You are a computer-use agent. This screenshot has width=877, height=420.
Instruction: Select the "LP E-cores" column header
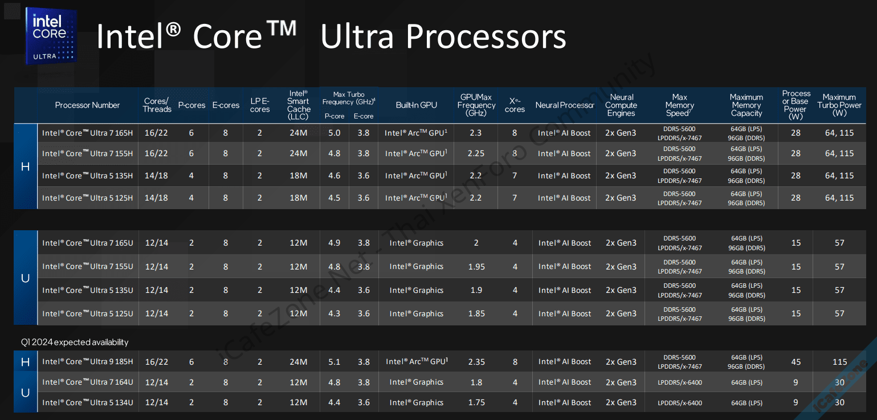[x=259, y=105]
